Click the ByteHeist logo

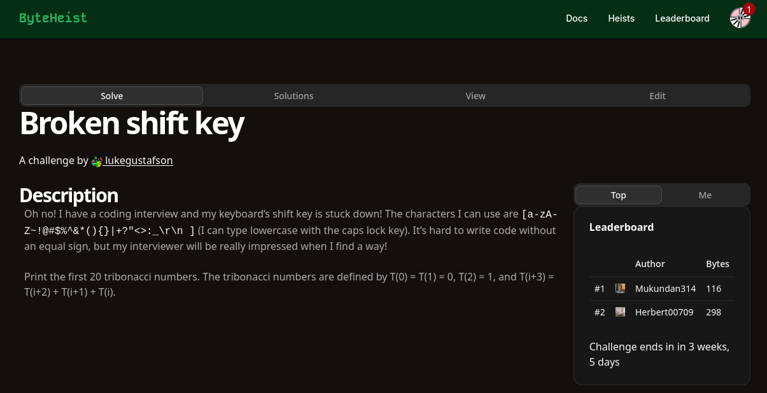tap(53, 18)
